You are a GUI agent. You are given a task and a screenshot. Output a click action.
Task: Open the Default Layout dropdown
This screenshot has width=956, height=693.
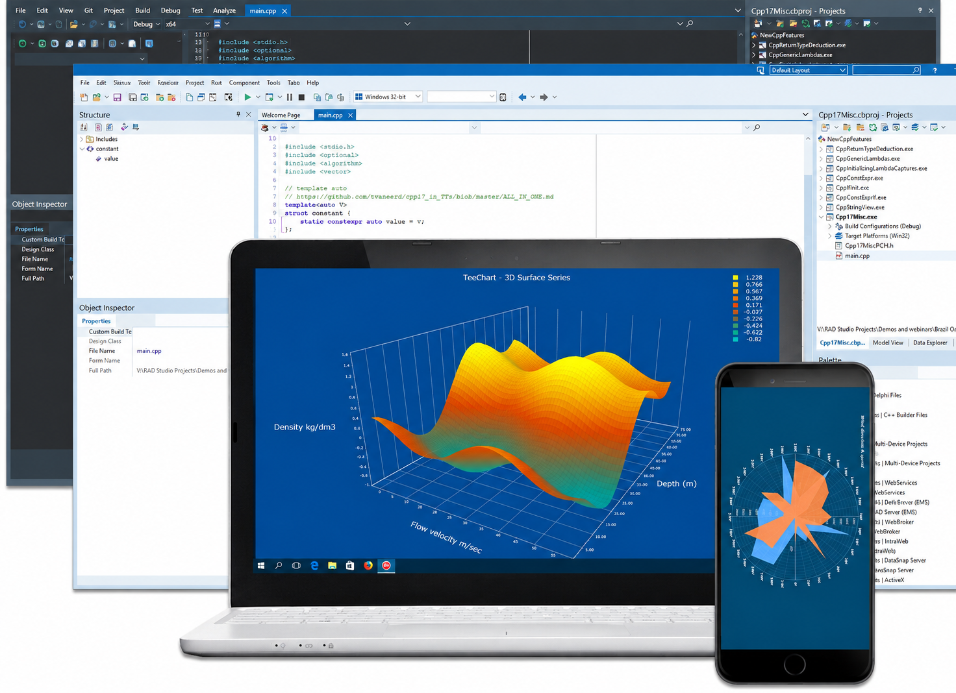809,70
